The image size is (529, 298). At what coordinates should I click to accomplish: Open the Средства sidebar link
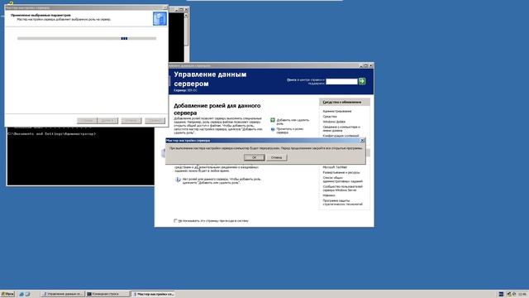tap(330, 117)
